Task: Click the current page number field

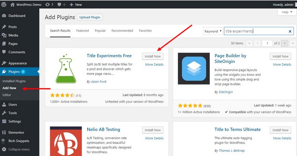Action: [267, 43]
